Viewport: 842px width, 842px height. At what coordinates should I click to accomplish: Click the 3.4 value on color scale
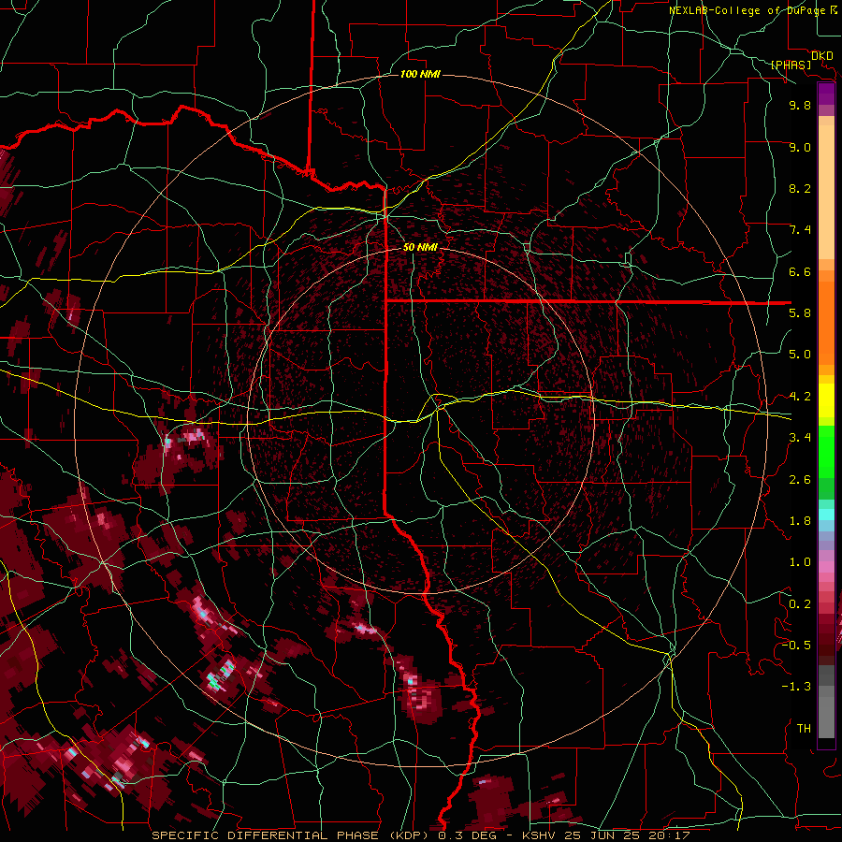(800, 438)
